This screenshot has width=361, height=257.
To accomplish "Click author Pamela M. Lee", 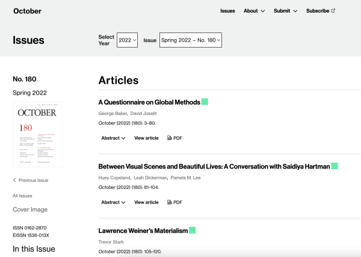I will tap(185, 178).
